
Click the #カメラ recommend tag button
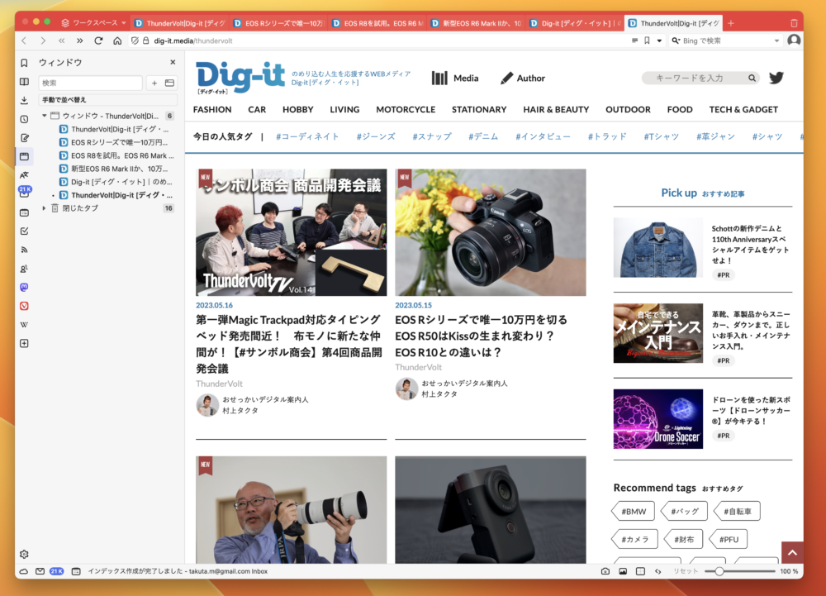click(634, 540)
